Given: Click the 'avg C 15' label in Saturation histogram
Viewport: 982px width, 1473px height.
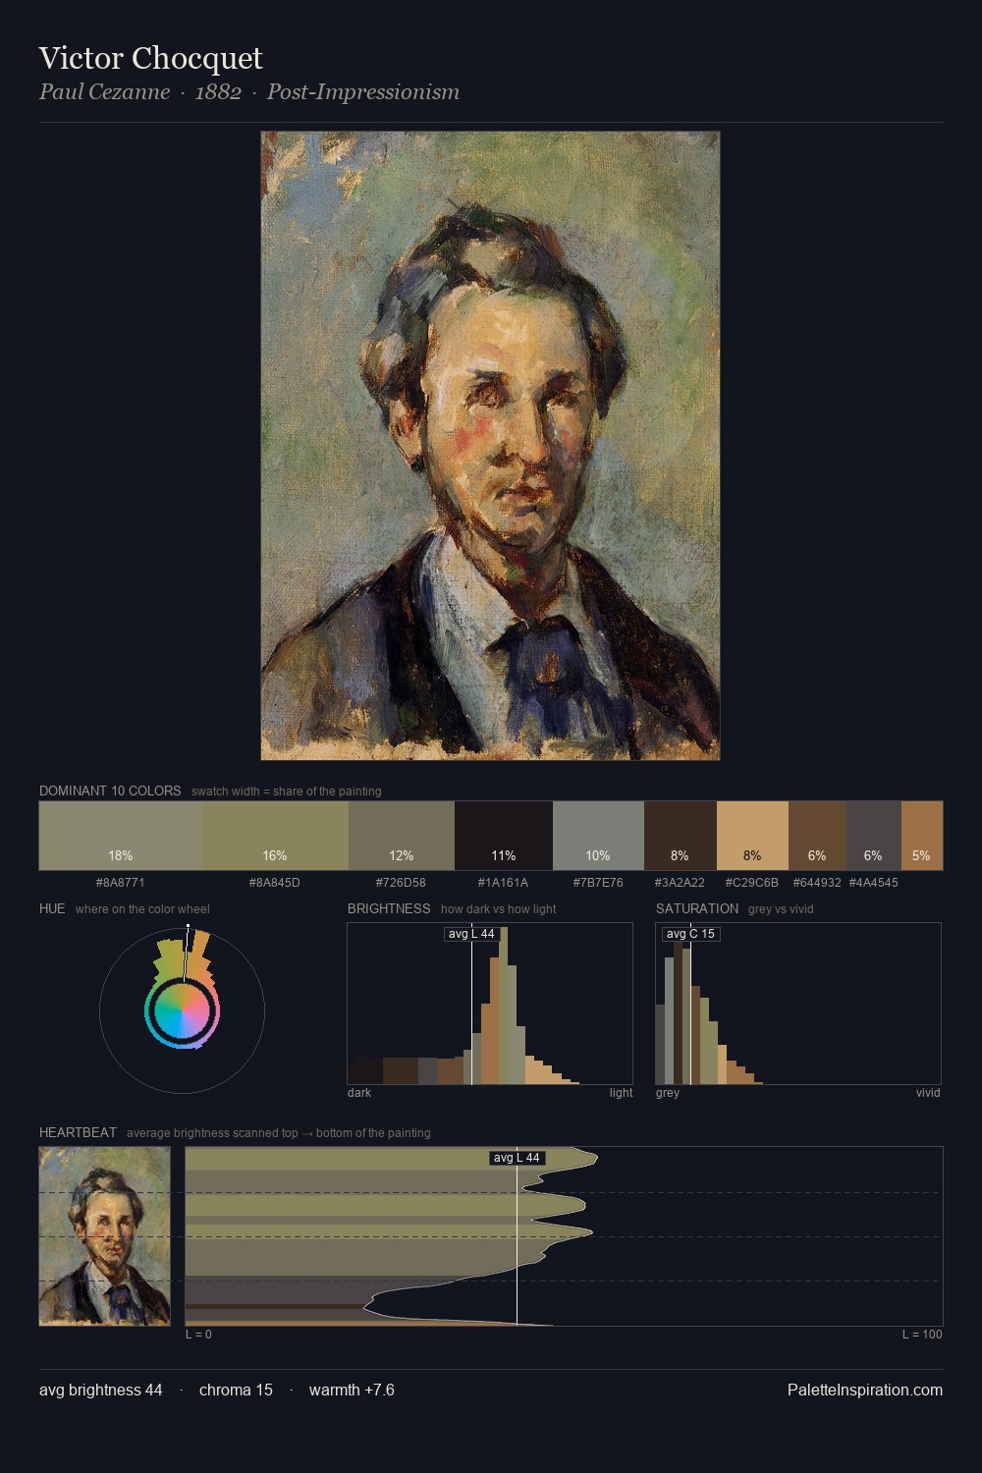Looking at the screenshot, I should tap(690, 934).
